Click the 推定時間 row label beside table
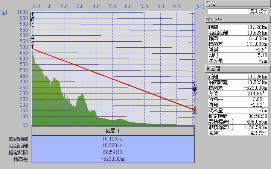Viewport: 271px width, 169px height. 18,152
